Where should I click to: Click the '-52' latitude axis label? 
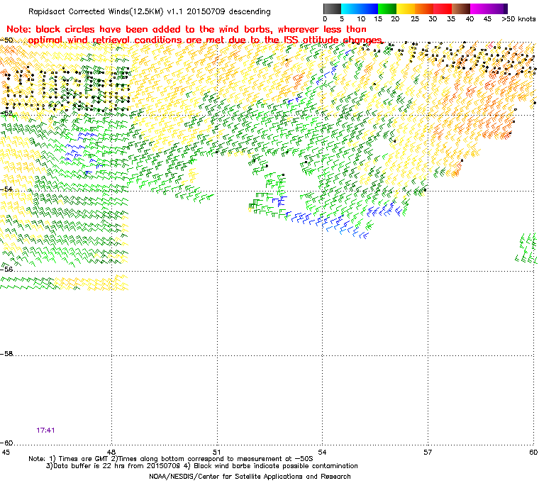pyautogui.click(x=6, y=113)
